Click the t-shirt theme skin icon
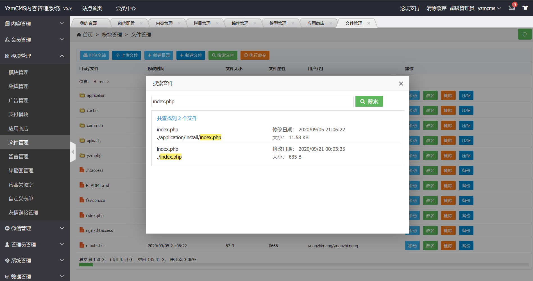Image resolution: width=533 pixels, height=281 pixels. coord(525,8)
